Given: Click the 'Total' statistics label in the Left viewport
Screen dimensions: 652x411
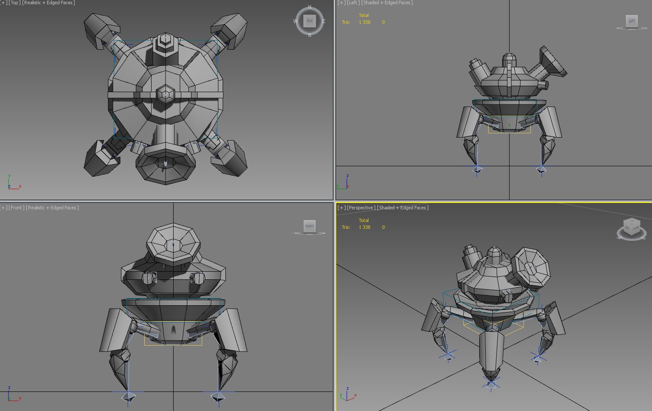Looking at the screenshot, I should point(364,15).
